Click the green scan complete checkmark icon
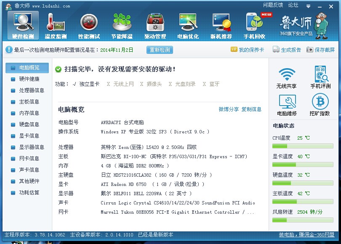The image size is (341, 244). click(x=58, y=69)
